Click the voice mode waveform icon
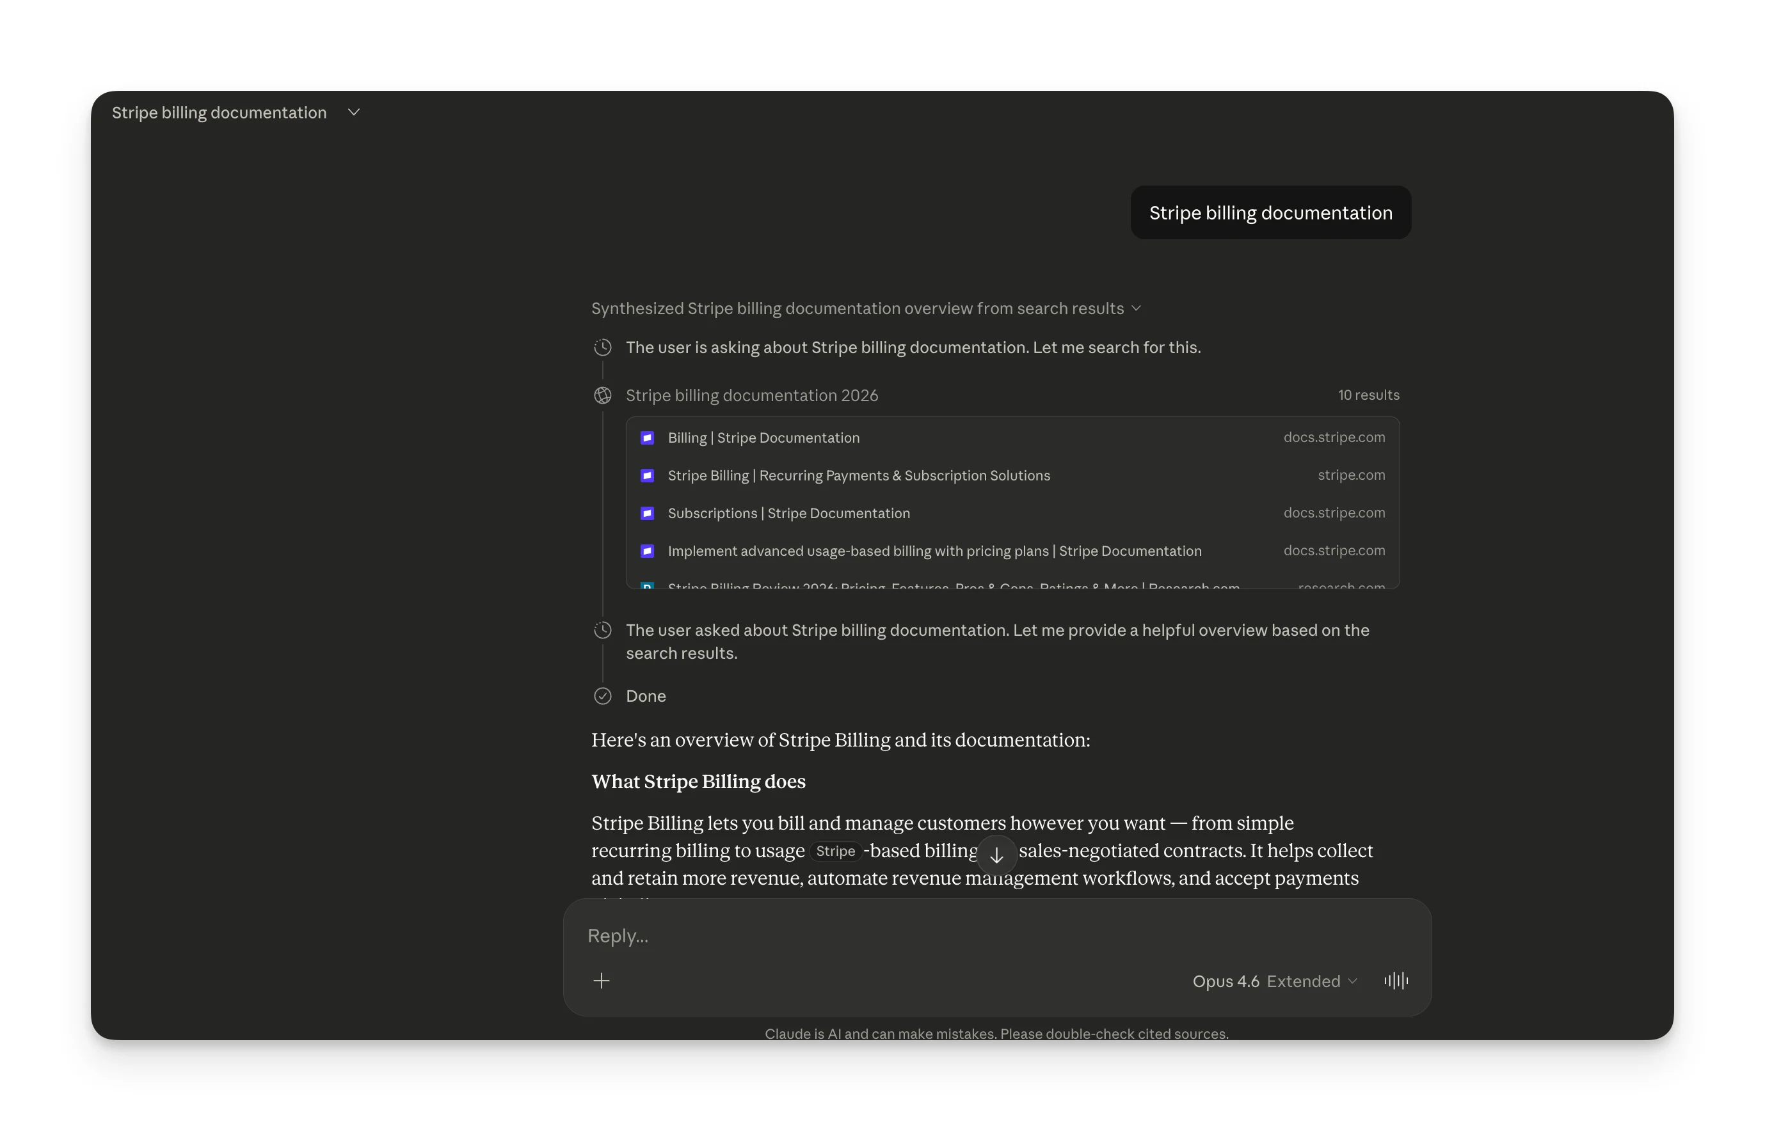1765x1131 pixels. click(1396, 981)
